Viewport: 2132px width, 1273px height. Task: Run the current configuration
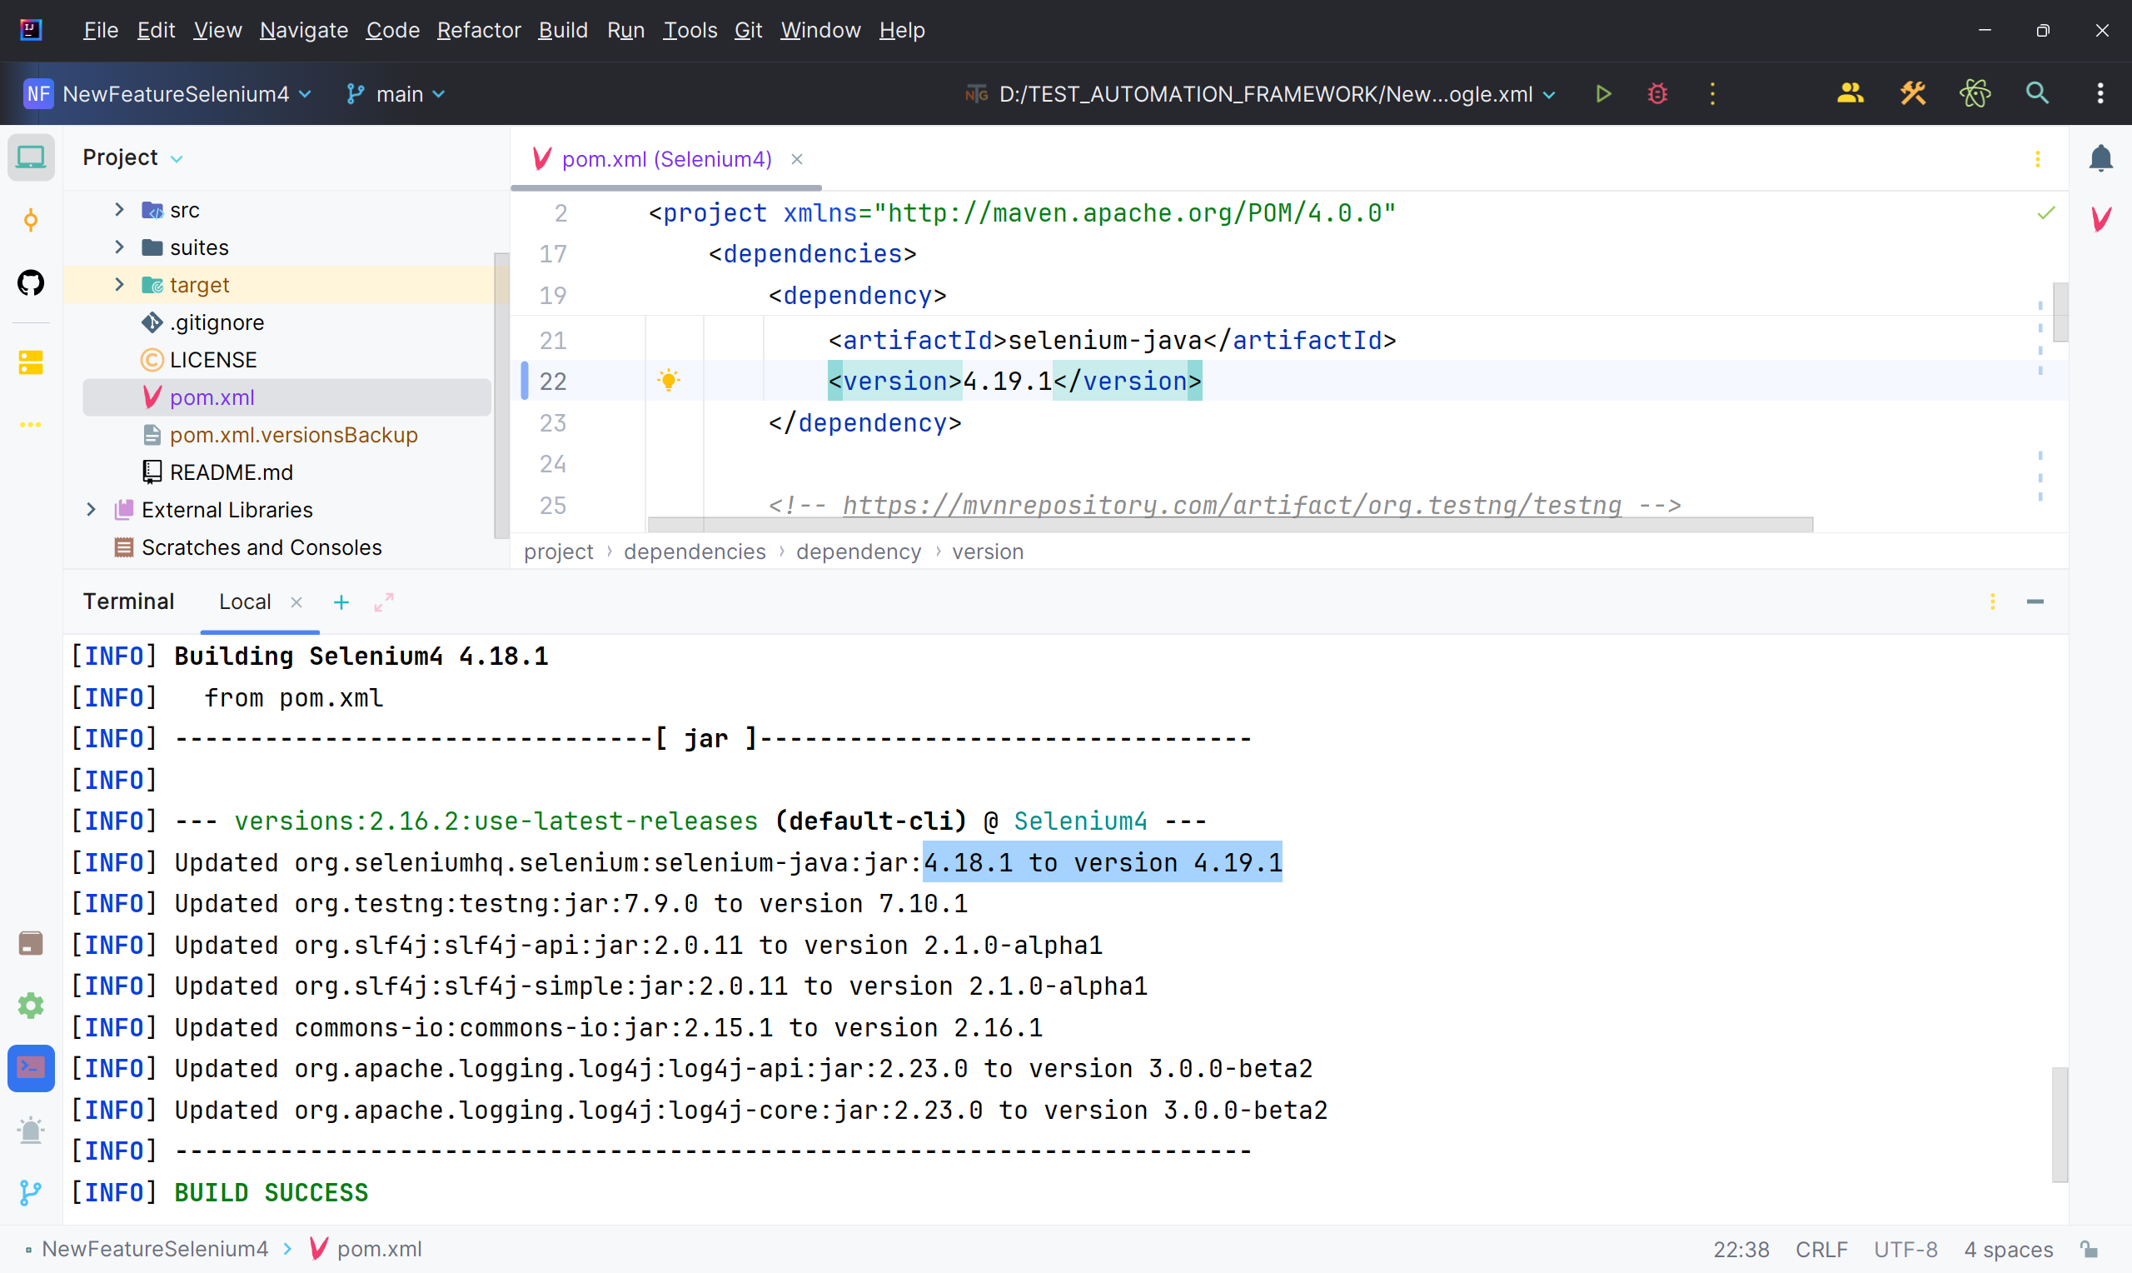(1603, 93)
